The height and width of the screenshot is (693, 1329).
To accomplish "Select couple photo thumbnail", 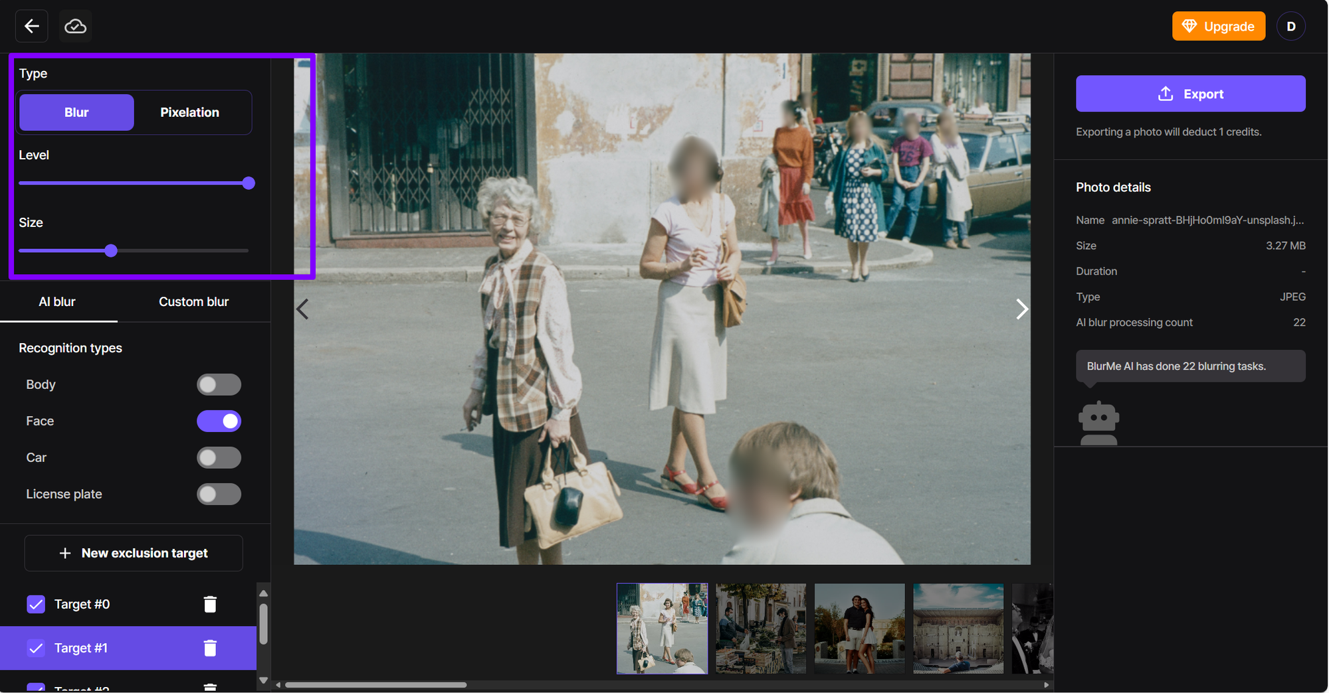I will tap(859, 629).
